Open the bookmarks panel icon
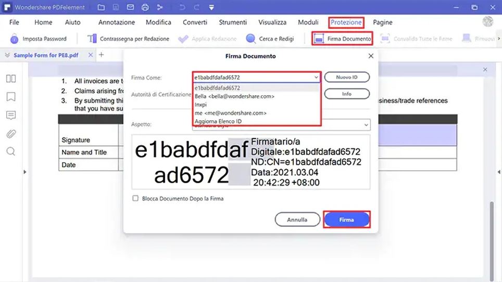This screenshot has height=282, width=502. [11, 97]
